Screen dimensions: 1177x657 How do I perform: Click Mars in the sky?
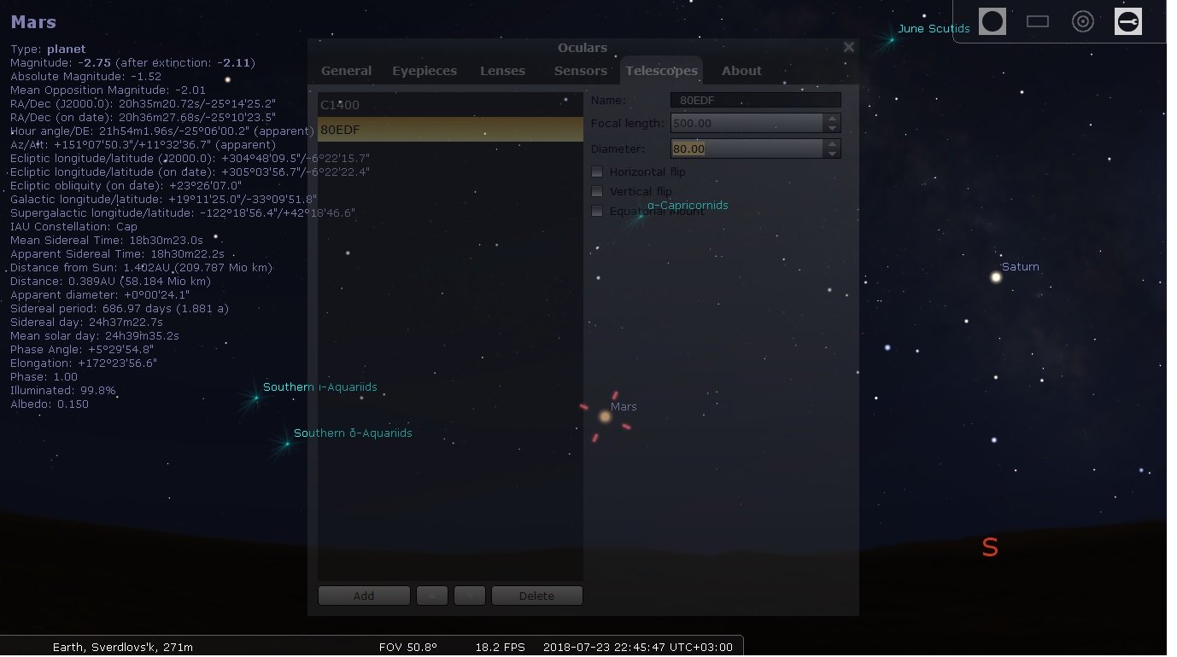click(605, 416)
